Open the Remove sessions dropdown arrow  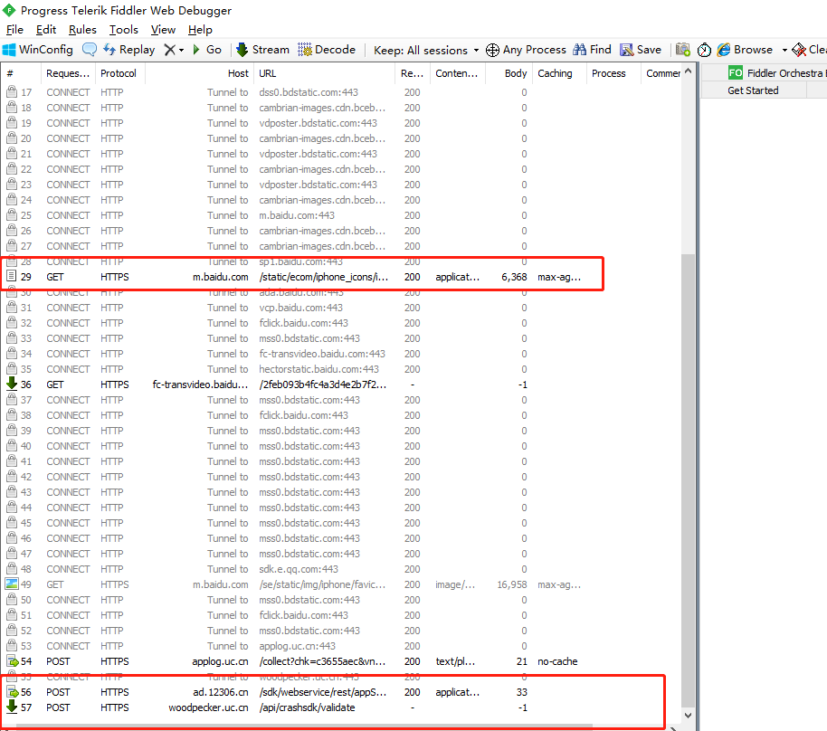coord(182,50)
